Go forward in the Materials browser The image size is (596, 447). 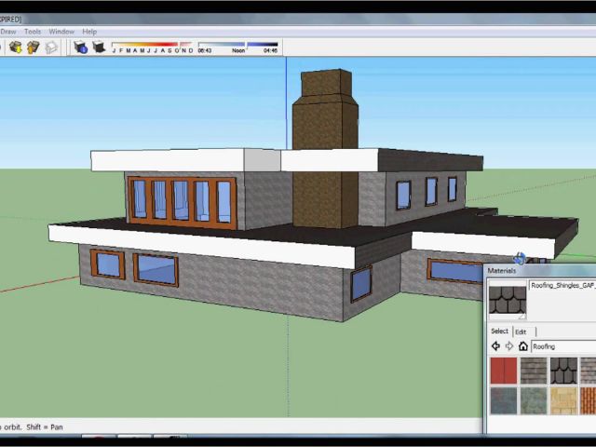(509, 346)
